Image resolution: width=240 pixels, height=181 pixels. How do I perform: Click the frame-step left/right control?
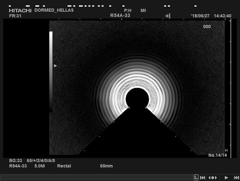pos(213,178)
